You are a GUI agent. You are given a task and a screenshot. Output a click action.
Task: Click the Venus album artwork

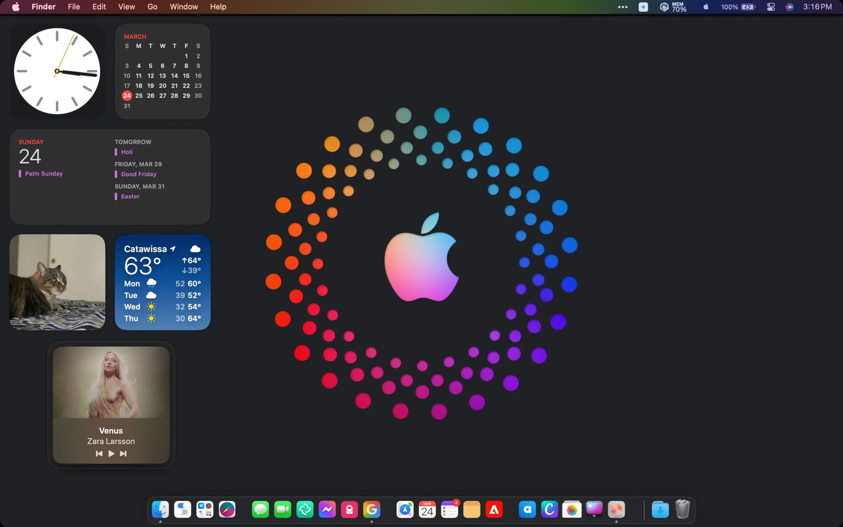tap(111, 382)
